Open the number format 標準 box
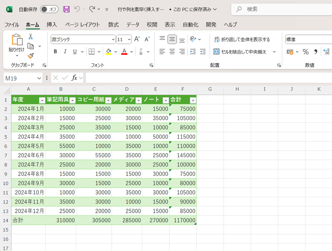The width and height of the screenshot is (332, 251). [308, 40]
